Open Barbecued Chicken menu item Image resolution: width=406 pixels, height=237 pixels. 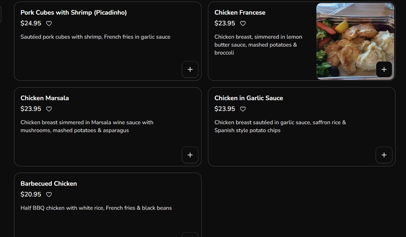coord(49,184)
